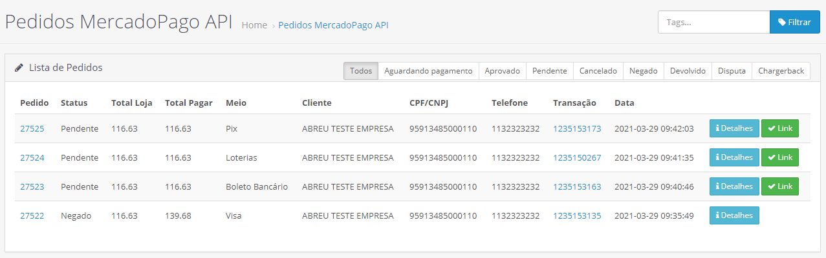The image size is (826, 258).
Task: Open transaction 1235153173 link
Action: pos(577,128)
